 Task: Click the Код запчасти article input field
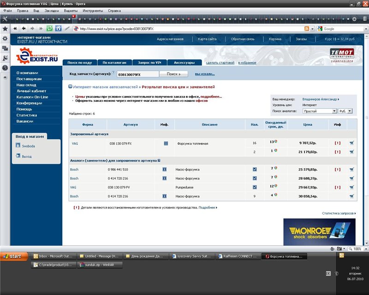(x=138, y=74)
